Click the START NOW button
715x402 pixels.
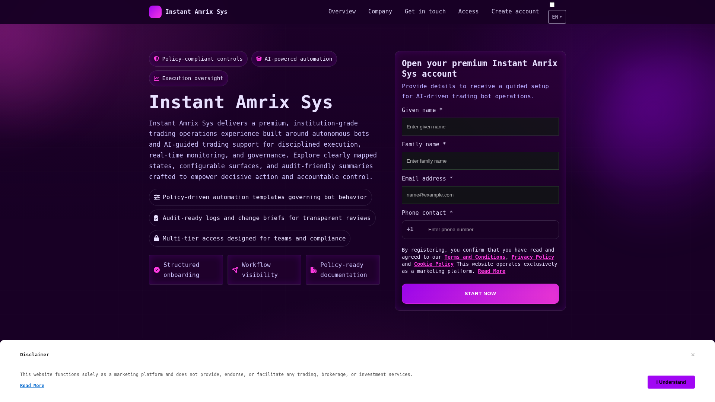click(x=480, y=294)
